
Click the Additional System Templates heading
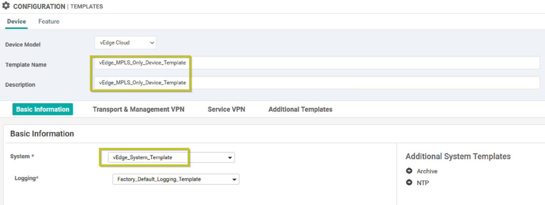[458, 156]
